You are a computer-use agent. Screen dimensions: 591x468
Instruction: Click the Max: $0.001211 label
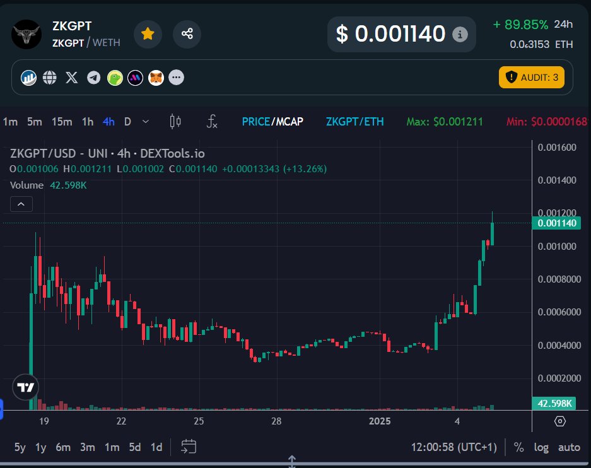[x=445, y=122]
